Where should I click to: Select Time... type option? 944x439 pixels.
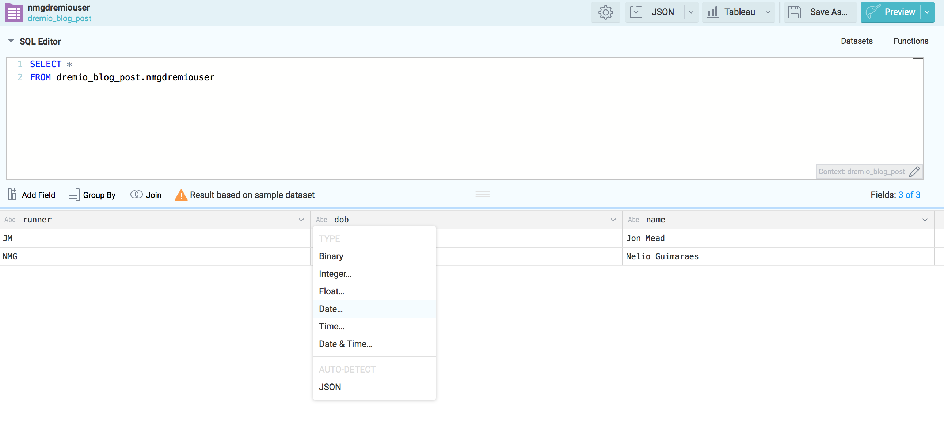(374, 327)
